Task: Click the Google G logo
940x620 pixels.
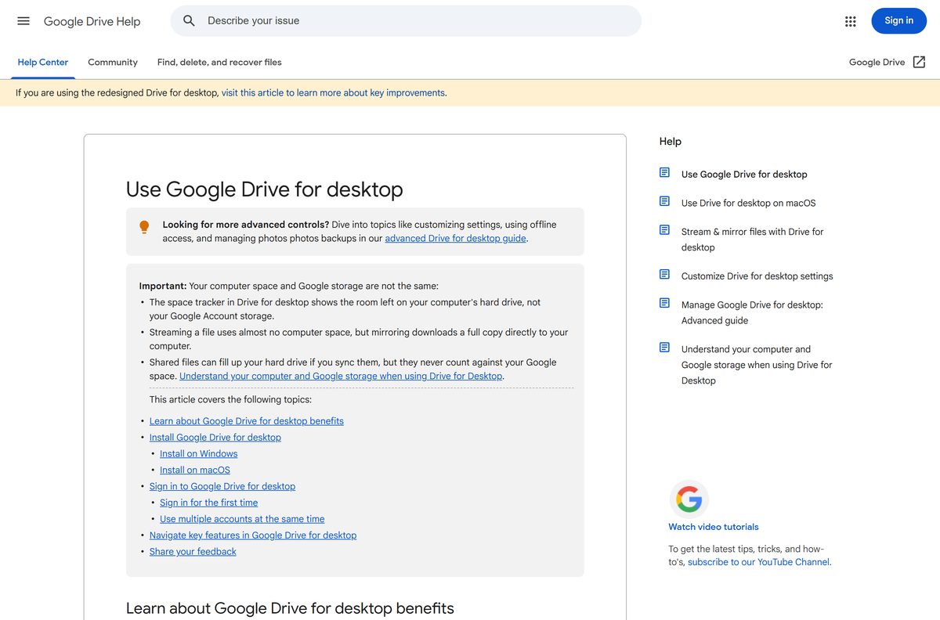Action: (x=689, y=499)
